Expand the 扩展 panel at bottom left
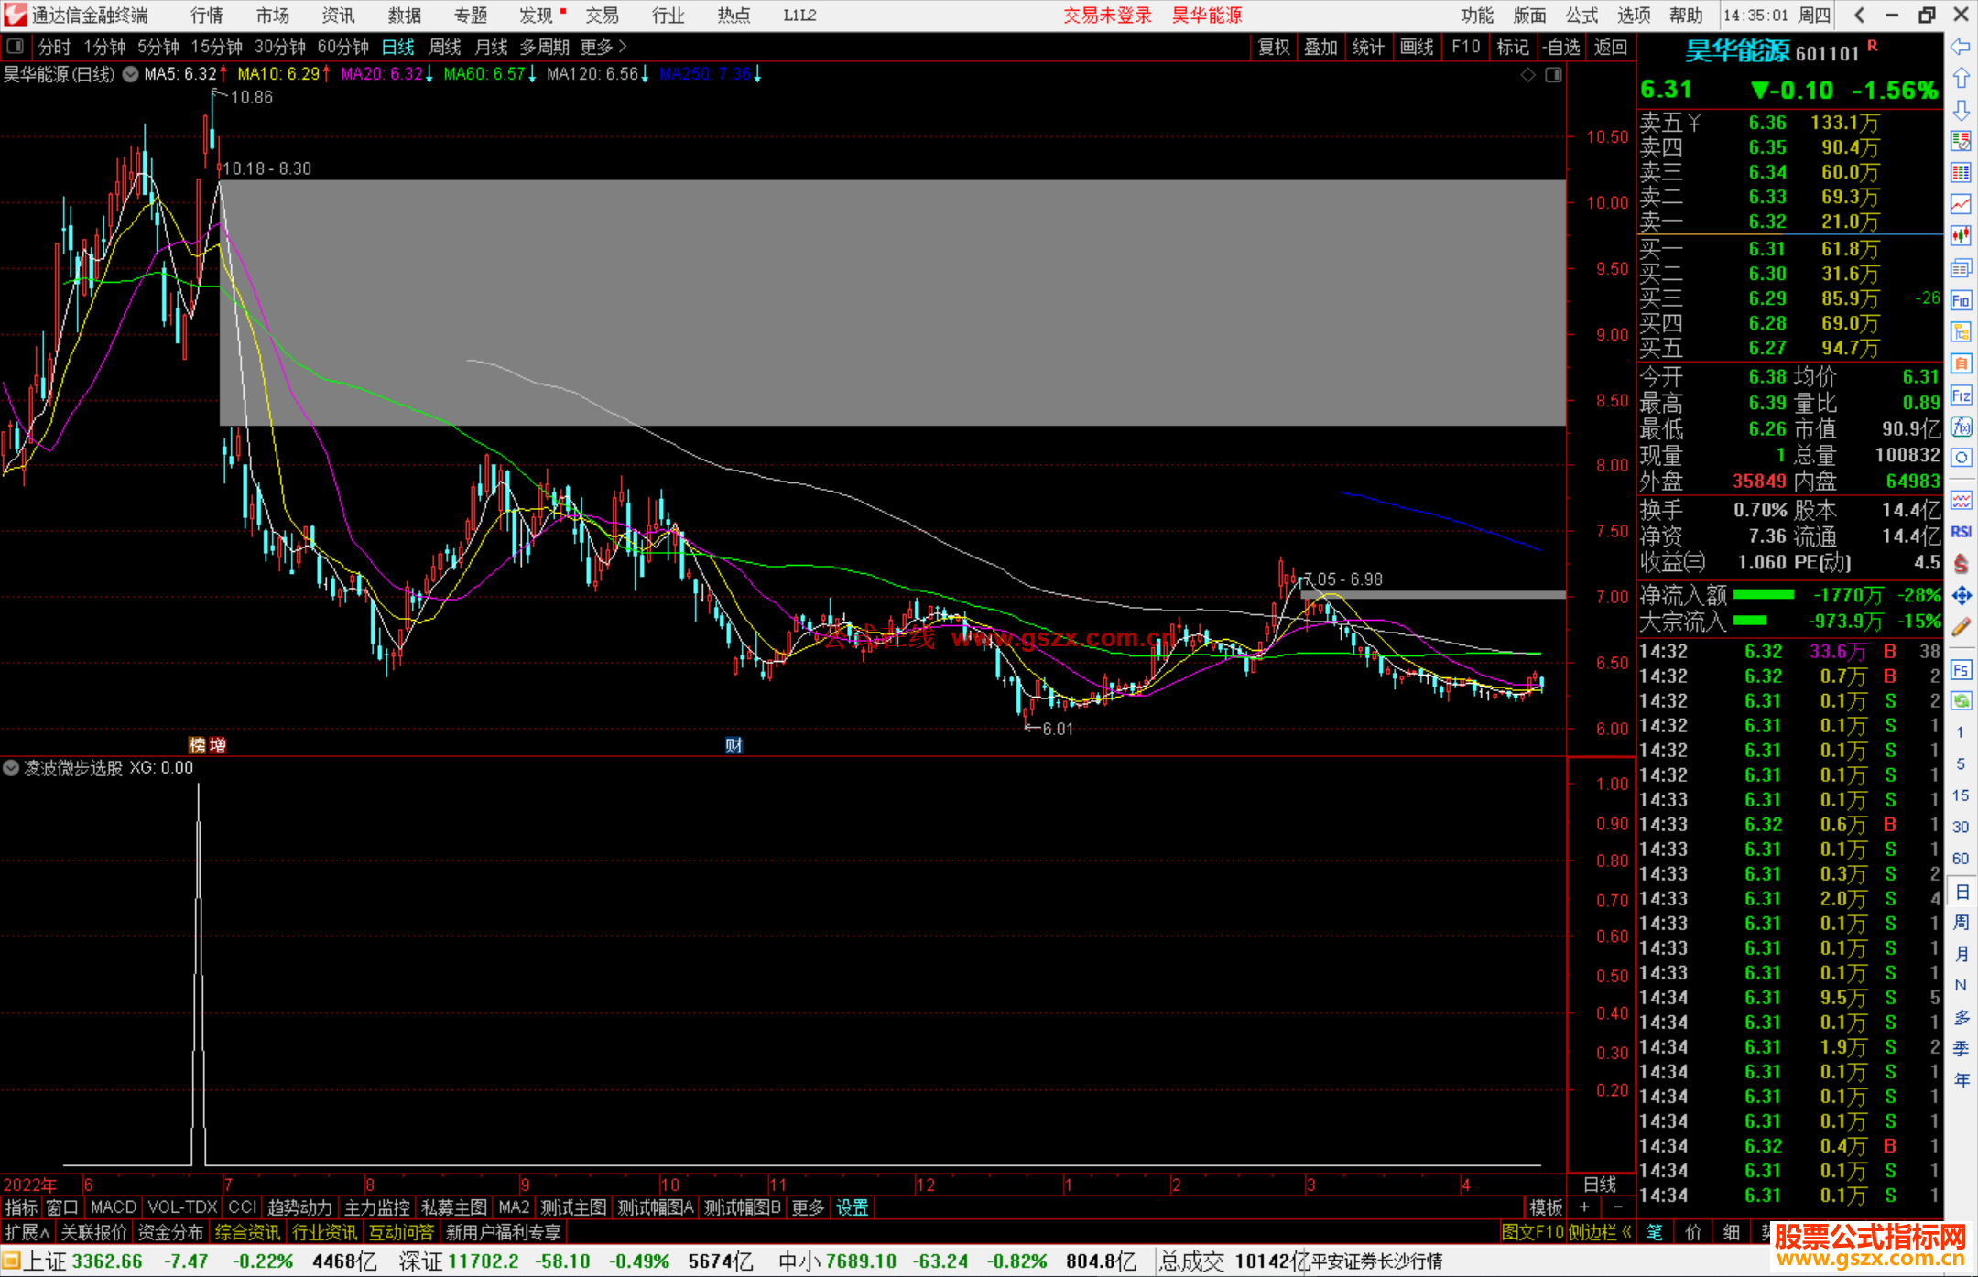 click(x=27, y=1232)
